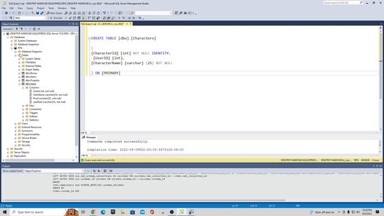Open the Help menu
384x216 pixels.
73,8
